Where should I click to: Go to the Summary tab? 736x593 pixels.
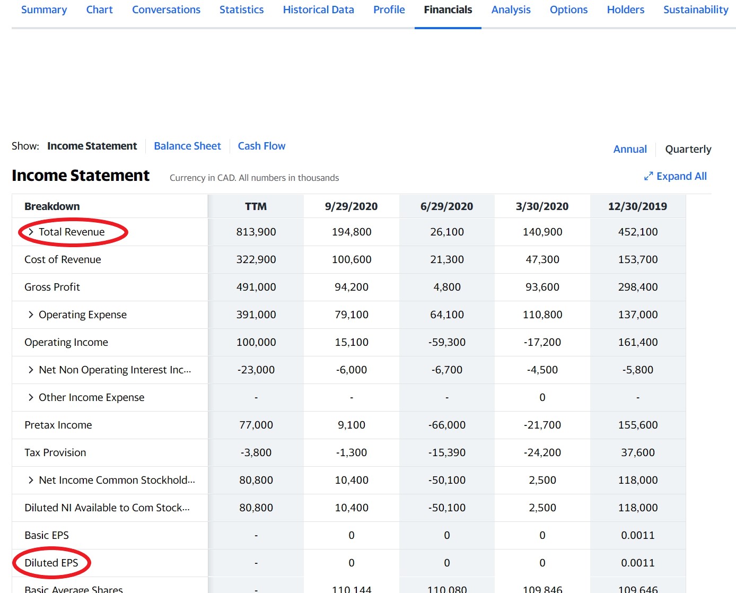(x=44, y=10)
